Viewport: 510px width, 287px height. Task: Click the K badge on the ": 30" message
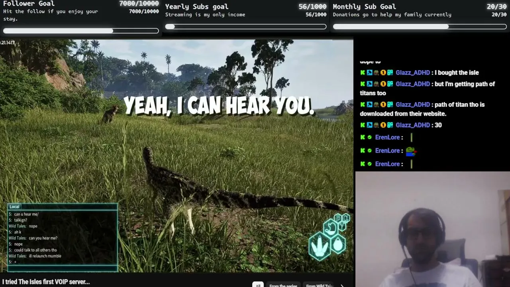tap(363, 125)
